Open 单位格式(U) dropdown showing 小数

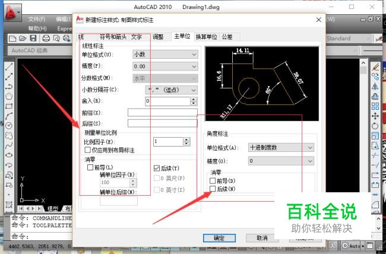tap(165, 55)
